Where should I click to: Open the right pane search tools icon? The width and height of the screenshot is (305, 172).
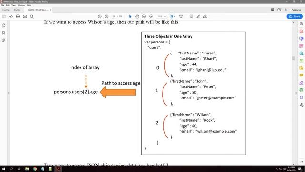(x=301, y=24)
